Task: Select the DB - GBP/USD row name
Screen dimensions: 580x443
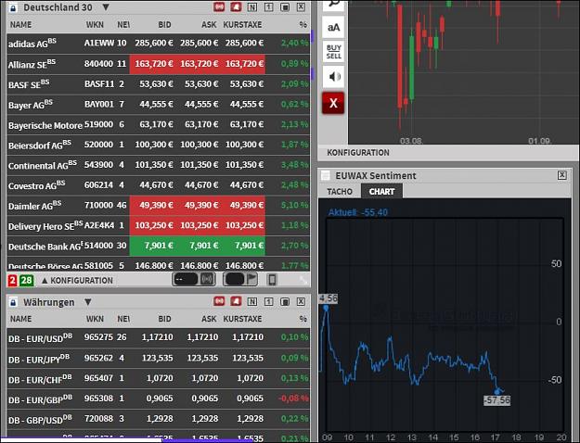Action: pos(39,419)
